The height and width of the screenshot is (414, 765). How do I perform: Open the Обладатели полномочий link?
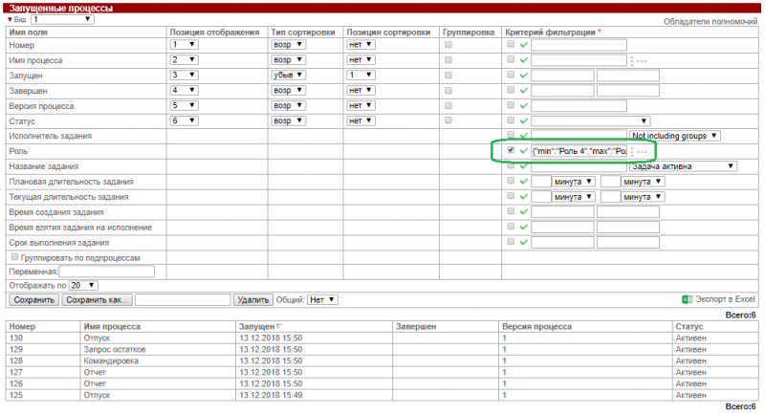[x=710, y=21]
